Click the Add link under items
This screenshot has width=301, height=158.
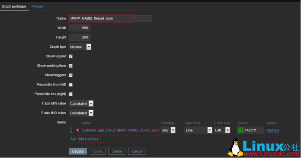pyautogui.click(x=73, y=139)
